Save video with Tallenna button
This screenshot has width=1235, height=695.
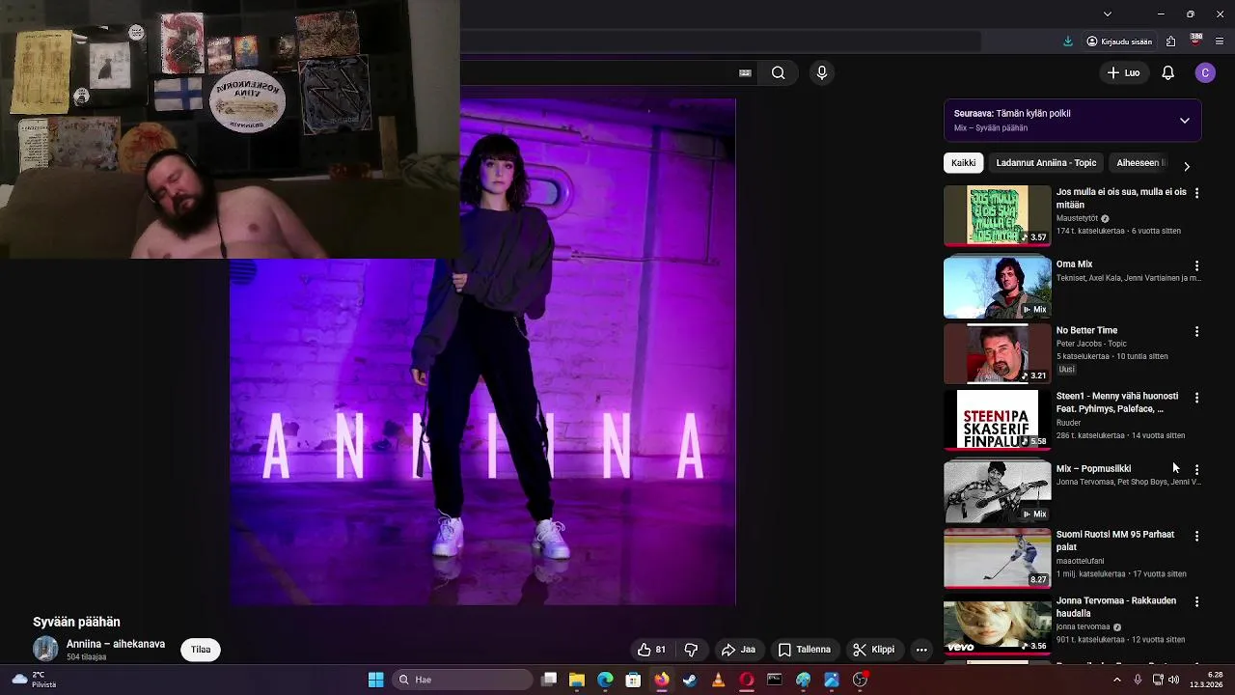[805, 650]
